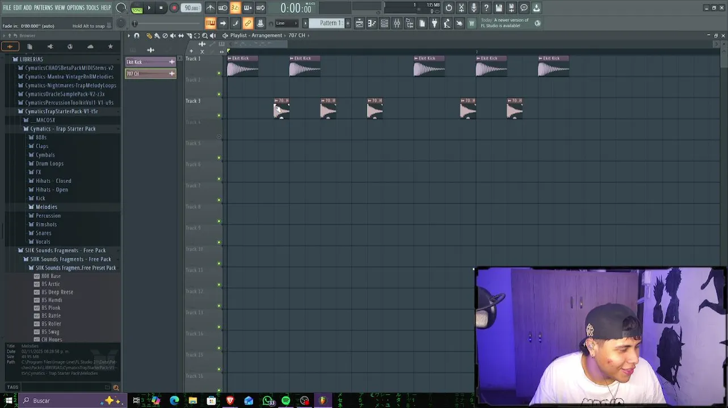Select the playlist Draw pencil tool
This screenshot has height=408, width=728.
pos(149,36)
